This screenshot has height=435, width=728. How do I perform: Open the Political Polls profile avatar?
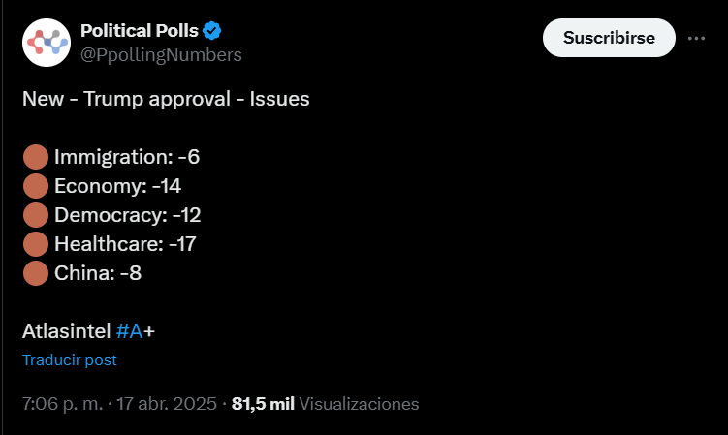point(47,43)
